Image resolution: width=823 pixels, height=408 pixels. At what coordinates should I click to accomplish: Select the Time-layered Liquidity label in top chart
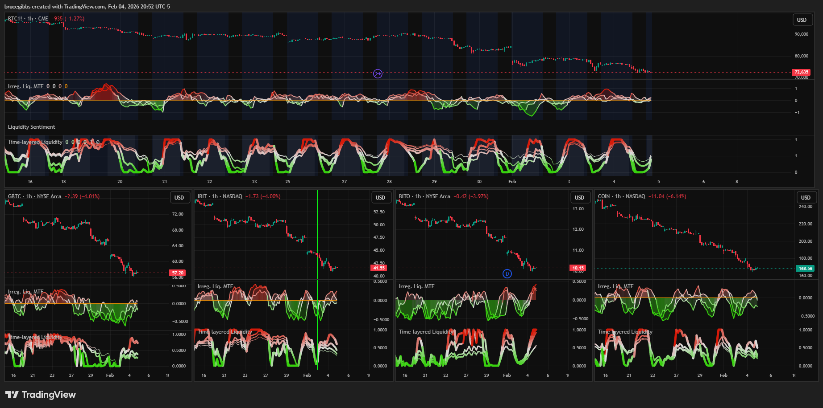(x=35, y=142)
